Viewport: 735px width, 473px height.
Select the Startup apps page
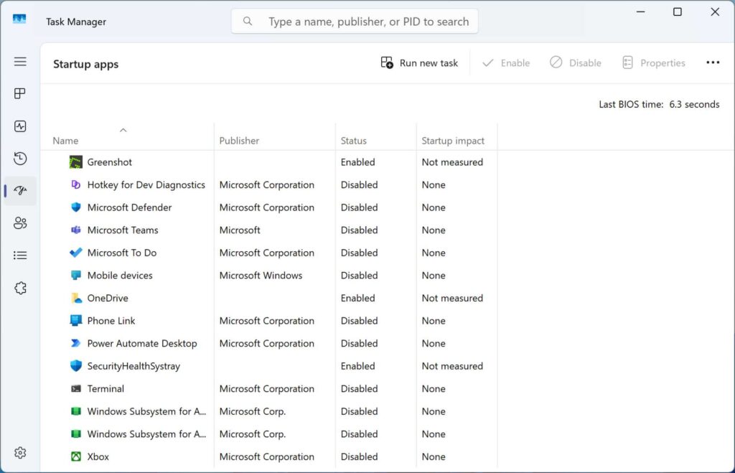point(20,190)
